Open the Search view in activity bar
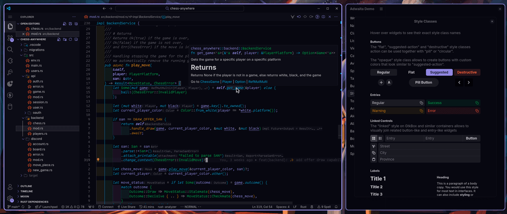Screen dimensions: 507x214 coord(10,50)
